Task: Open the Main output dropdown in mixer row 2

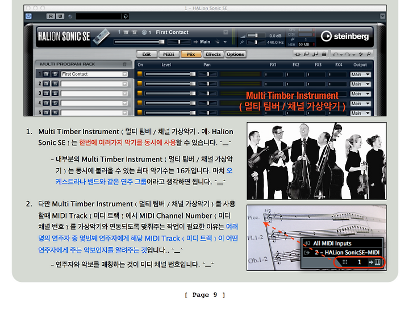Action: coord(361,84)
